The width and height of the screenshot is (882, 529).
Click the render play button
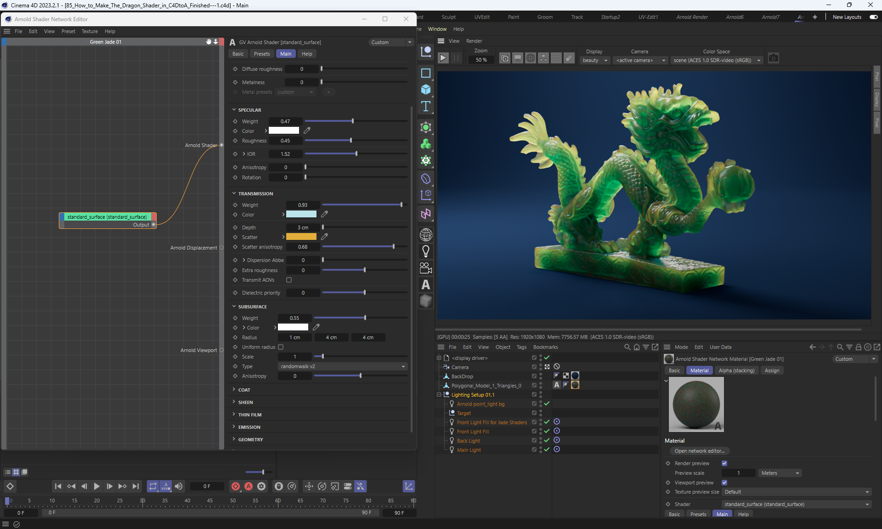[443, 58]
